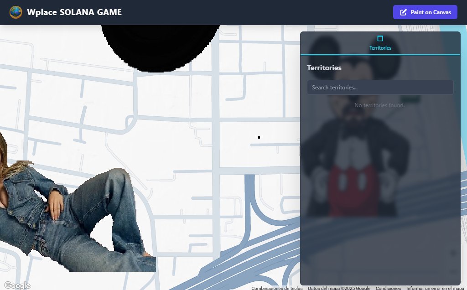This screenshot has height=290, width=467.
Task: Click the Paint on Canvas button
Action: (425, 12)
